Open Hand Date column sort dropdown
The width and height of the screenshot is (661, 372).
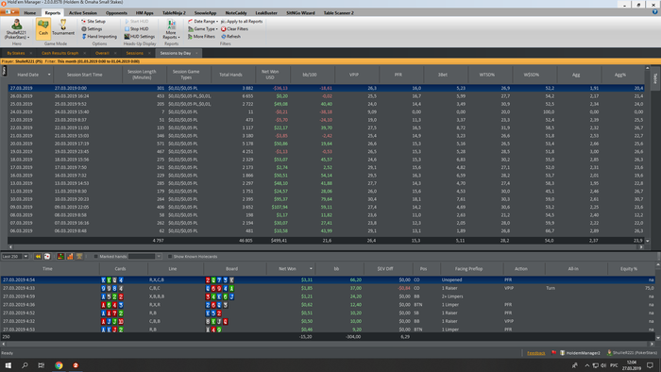49,75
